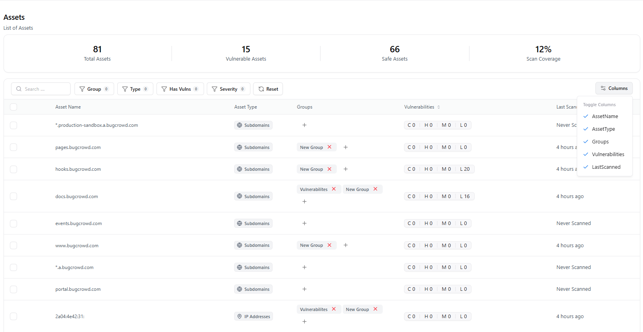Reset all filters
The width and height of the screenshot is (643, 332).
point(268,89)
